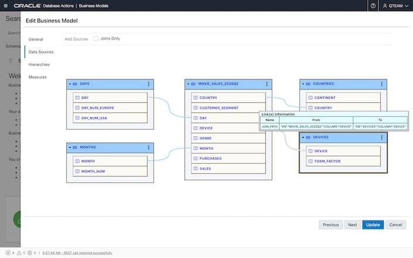
Task: Switch to the Hierarchies tab
Action: 39,64
